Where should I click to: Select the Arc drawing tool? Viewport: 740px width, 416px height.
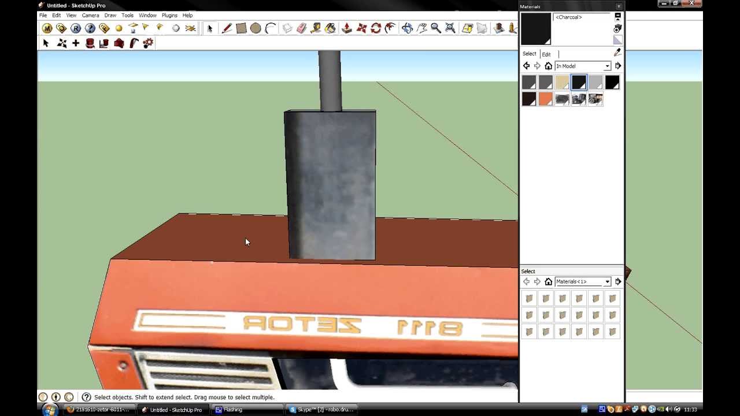(270, 28)
